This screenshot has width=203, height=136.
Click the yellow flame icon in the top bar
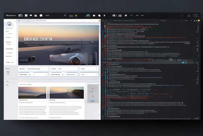(76, 15)
